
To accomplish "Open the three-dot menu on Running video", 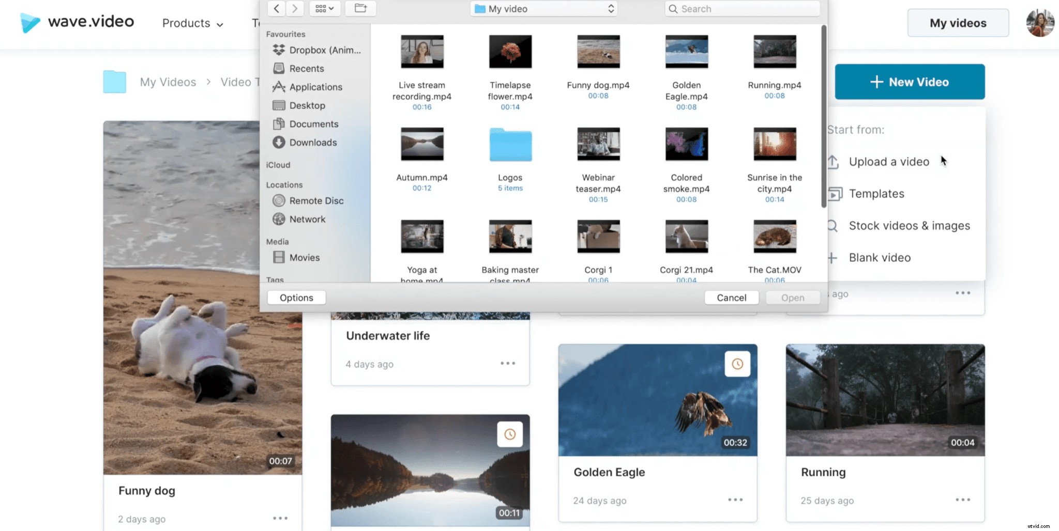I will tap(963, 499).
